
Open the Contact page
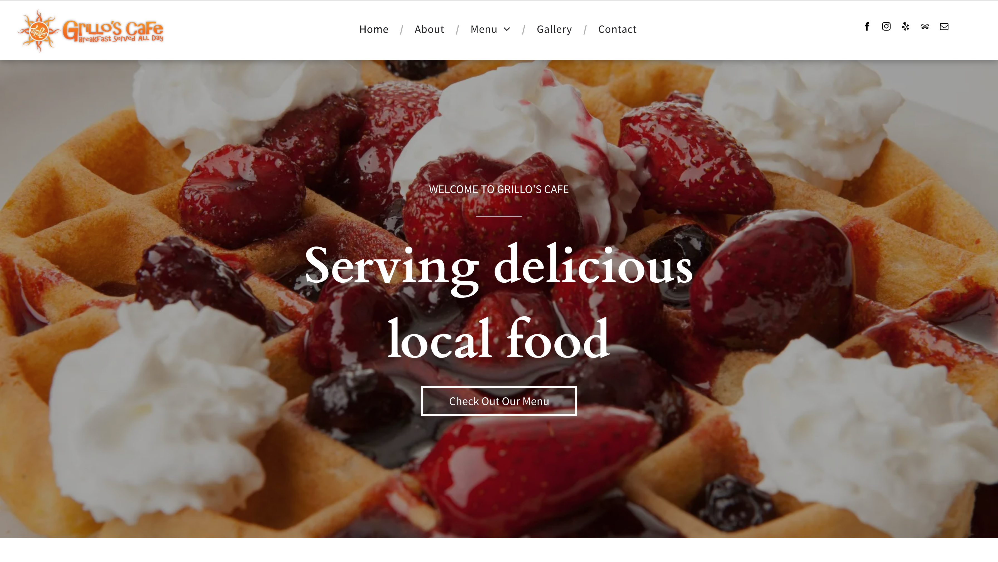pyautogui.click(x=617, y=29)
